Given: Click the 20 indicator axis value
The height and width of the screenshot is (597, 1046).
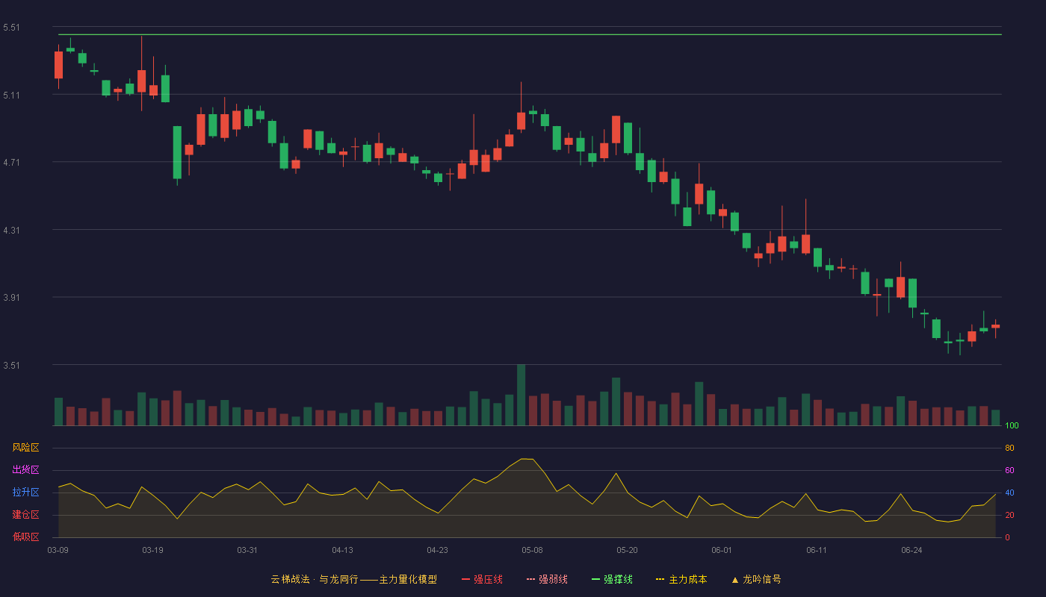Looking at the screenshot, I should [x=1009, y=515].
